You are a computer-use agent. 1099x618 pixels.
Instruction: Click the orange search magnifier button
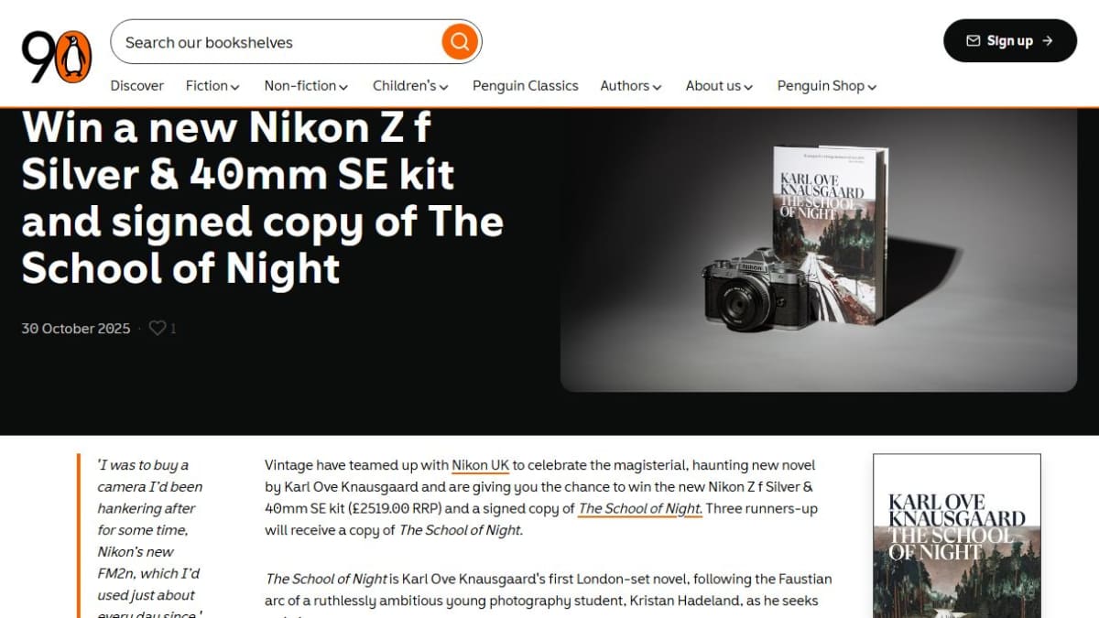(x=460, y=41)
